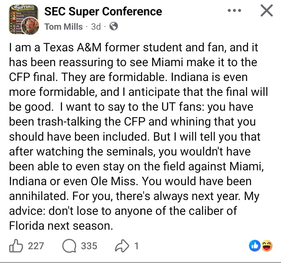Open the three-dot more options menu

(x=234, y=11)
